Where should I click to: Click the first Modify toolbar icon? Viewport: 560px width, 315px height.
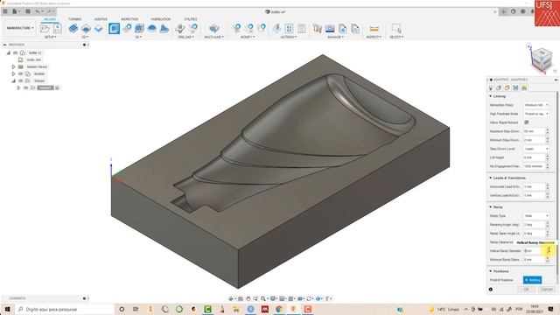point(237,28)
